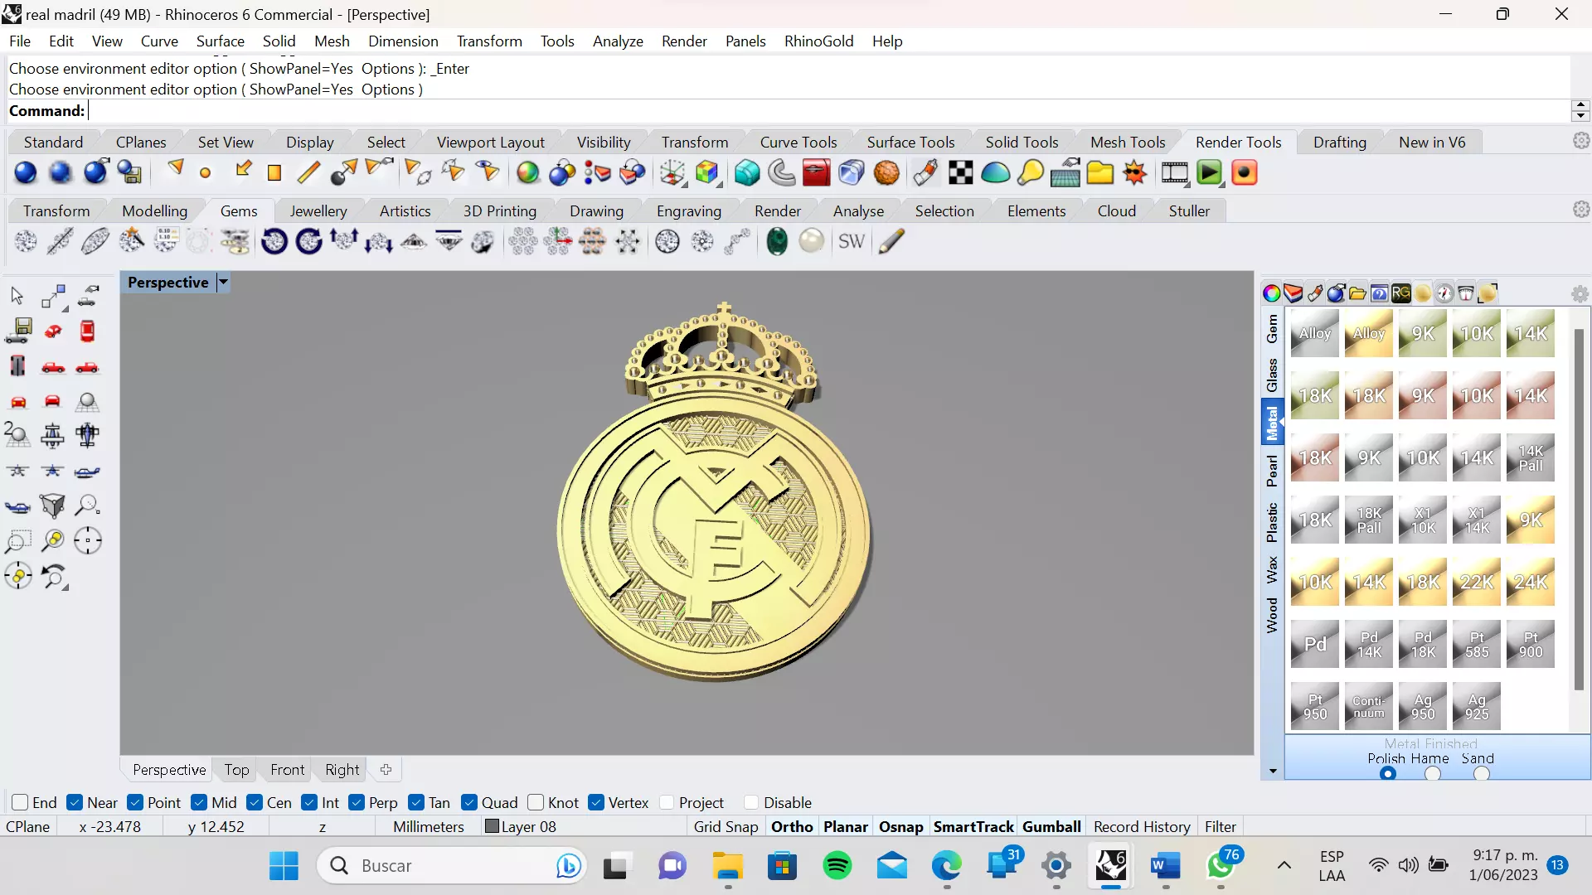Click the green-orange sphere material icon
This screenshot has width=1592, height=895.
coord(528,173)
